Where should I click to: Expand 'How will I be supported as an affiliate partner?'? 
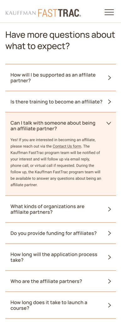click(x=60, y=78)
